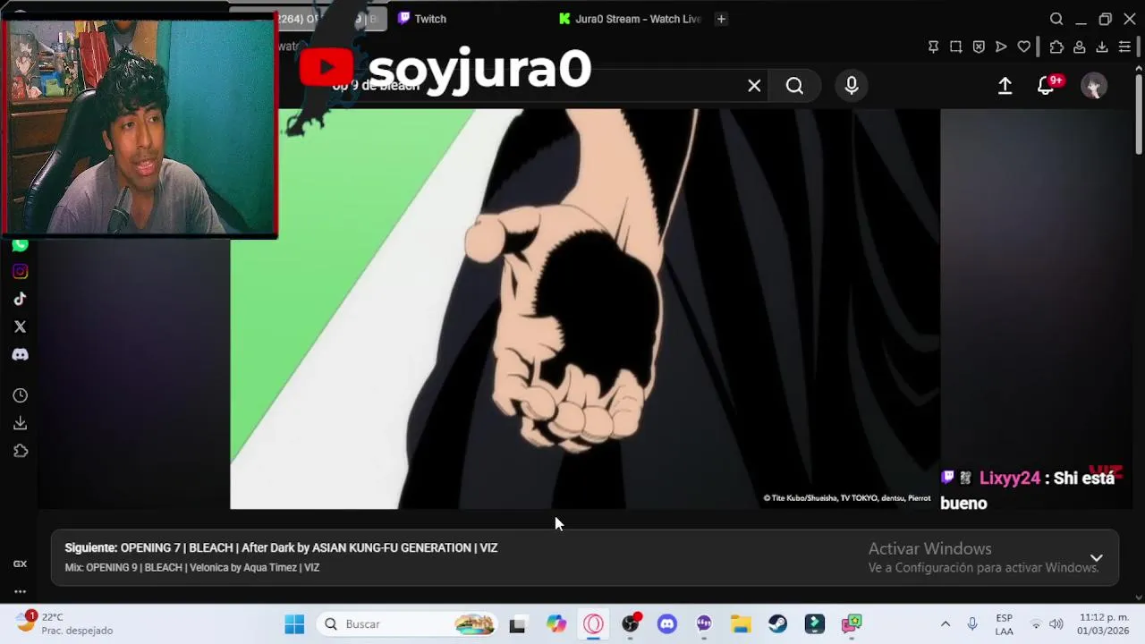Screen dimensions: 1145x644
Task: Switch to Jura0 Stream Kick tab
Action: (629, 19)
